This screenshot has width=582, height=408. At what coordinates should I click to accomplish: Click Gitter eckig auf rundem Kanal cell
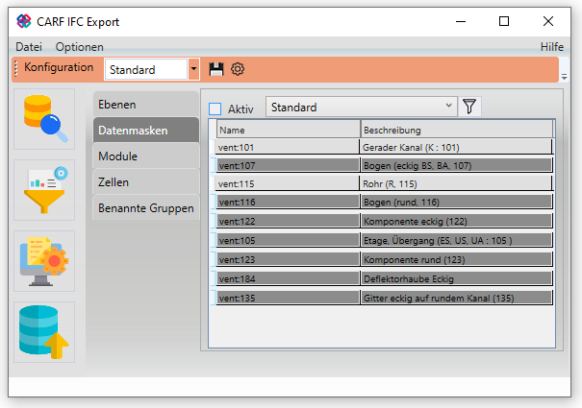tap(457, 299)
